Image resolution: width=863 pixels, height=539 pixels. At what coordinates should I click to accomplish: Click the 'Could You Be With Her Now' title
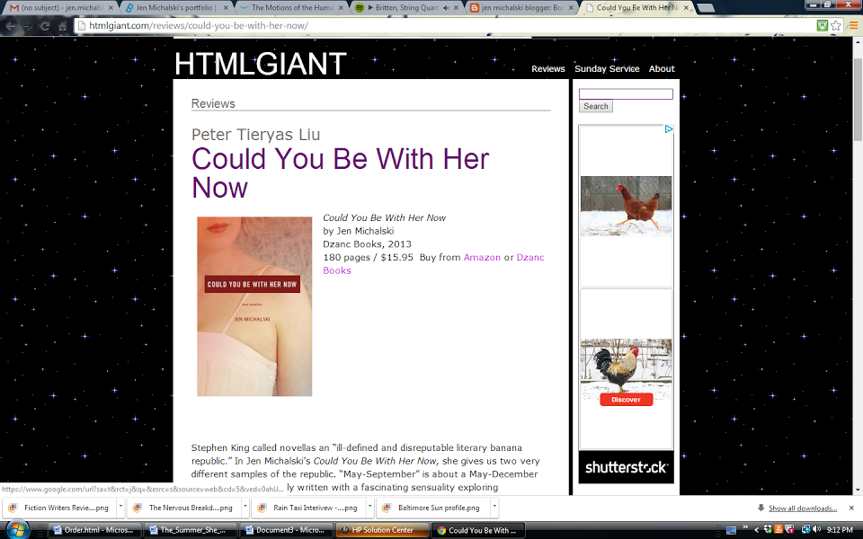[340, 173]
